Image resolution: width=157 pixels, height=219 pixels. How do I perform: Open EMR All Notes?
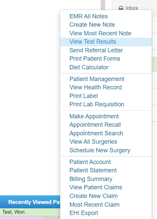click(88, 16)
